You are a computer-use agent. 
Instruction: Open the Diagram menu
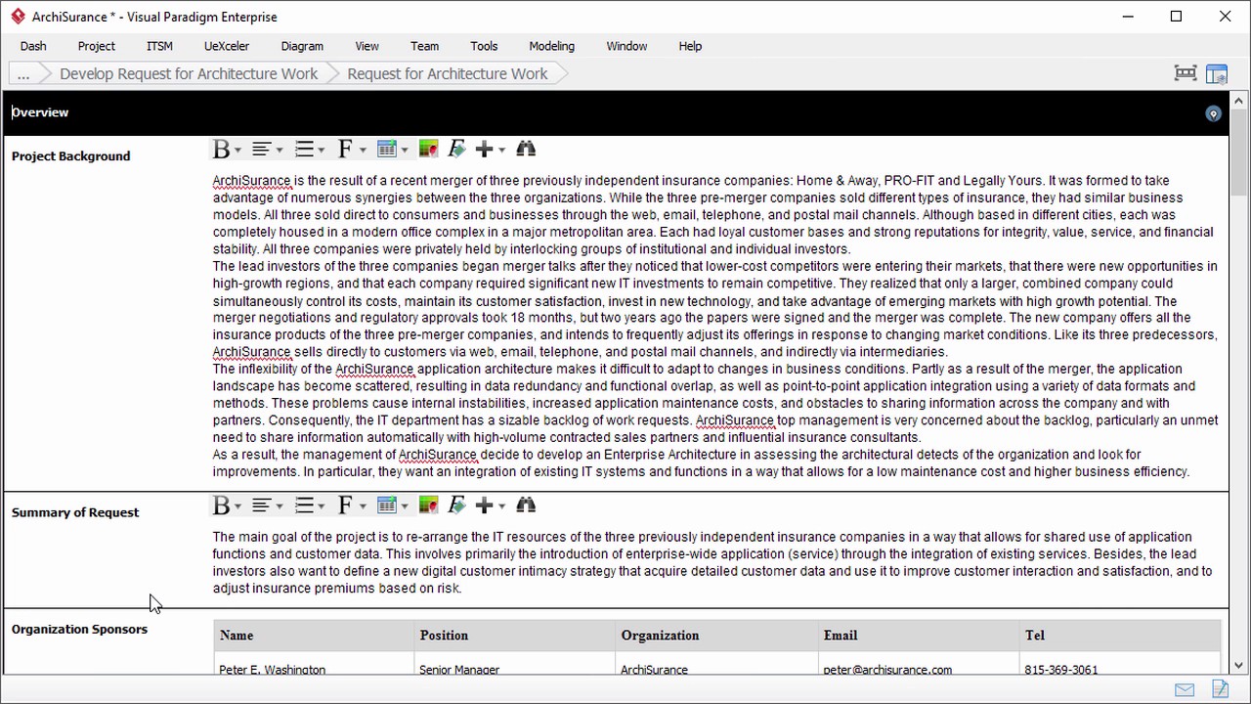(302, 46)
